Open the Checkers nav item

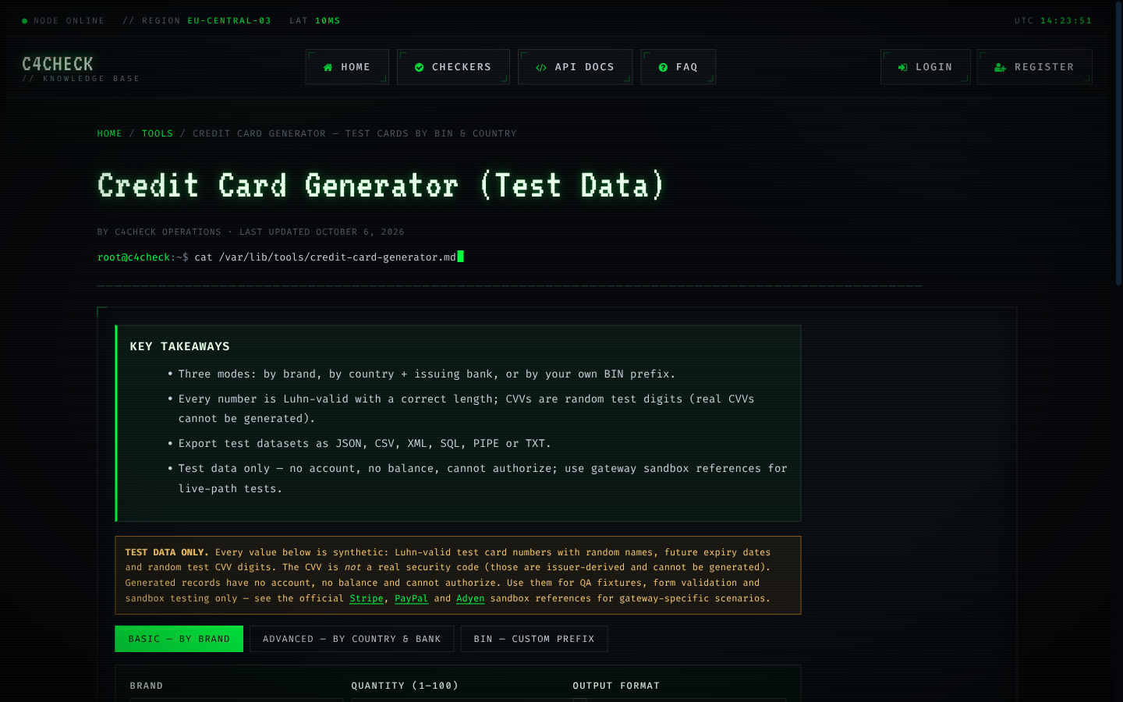tap(453, 67)
